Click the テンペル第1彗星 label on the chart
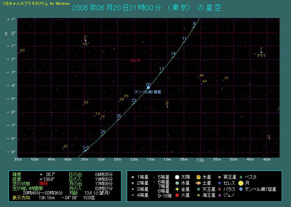The image size is (291, 207). (147, 92)
